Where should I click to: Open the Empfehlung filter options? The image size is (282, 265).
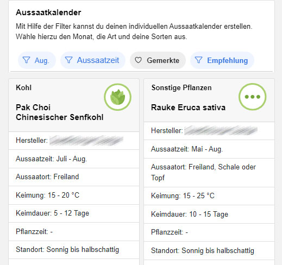pyautogui.click(x=222, y=60)
